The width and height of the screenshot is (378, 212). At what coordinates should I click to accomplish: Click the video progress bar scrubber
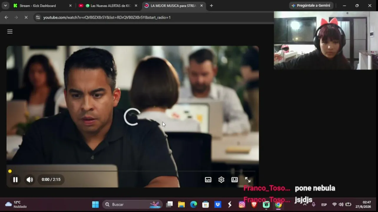tap(10, 171)
